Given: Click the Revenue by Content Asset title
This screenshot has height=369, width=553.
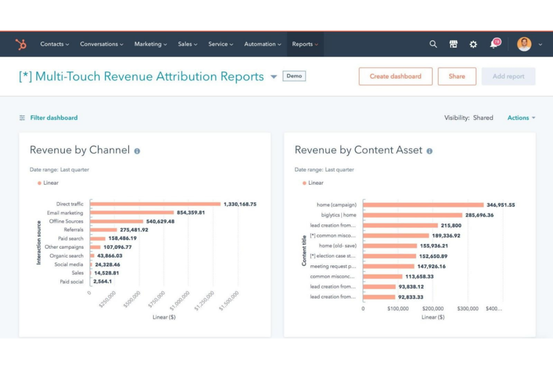Looking at the screenshot, I should [359, 150].
